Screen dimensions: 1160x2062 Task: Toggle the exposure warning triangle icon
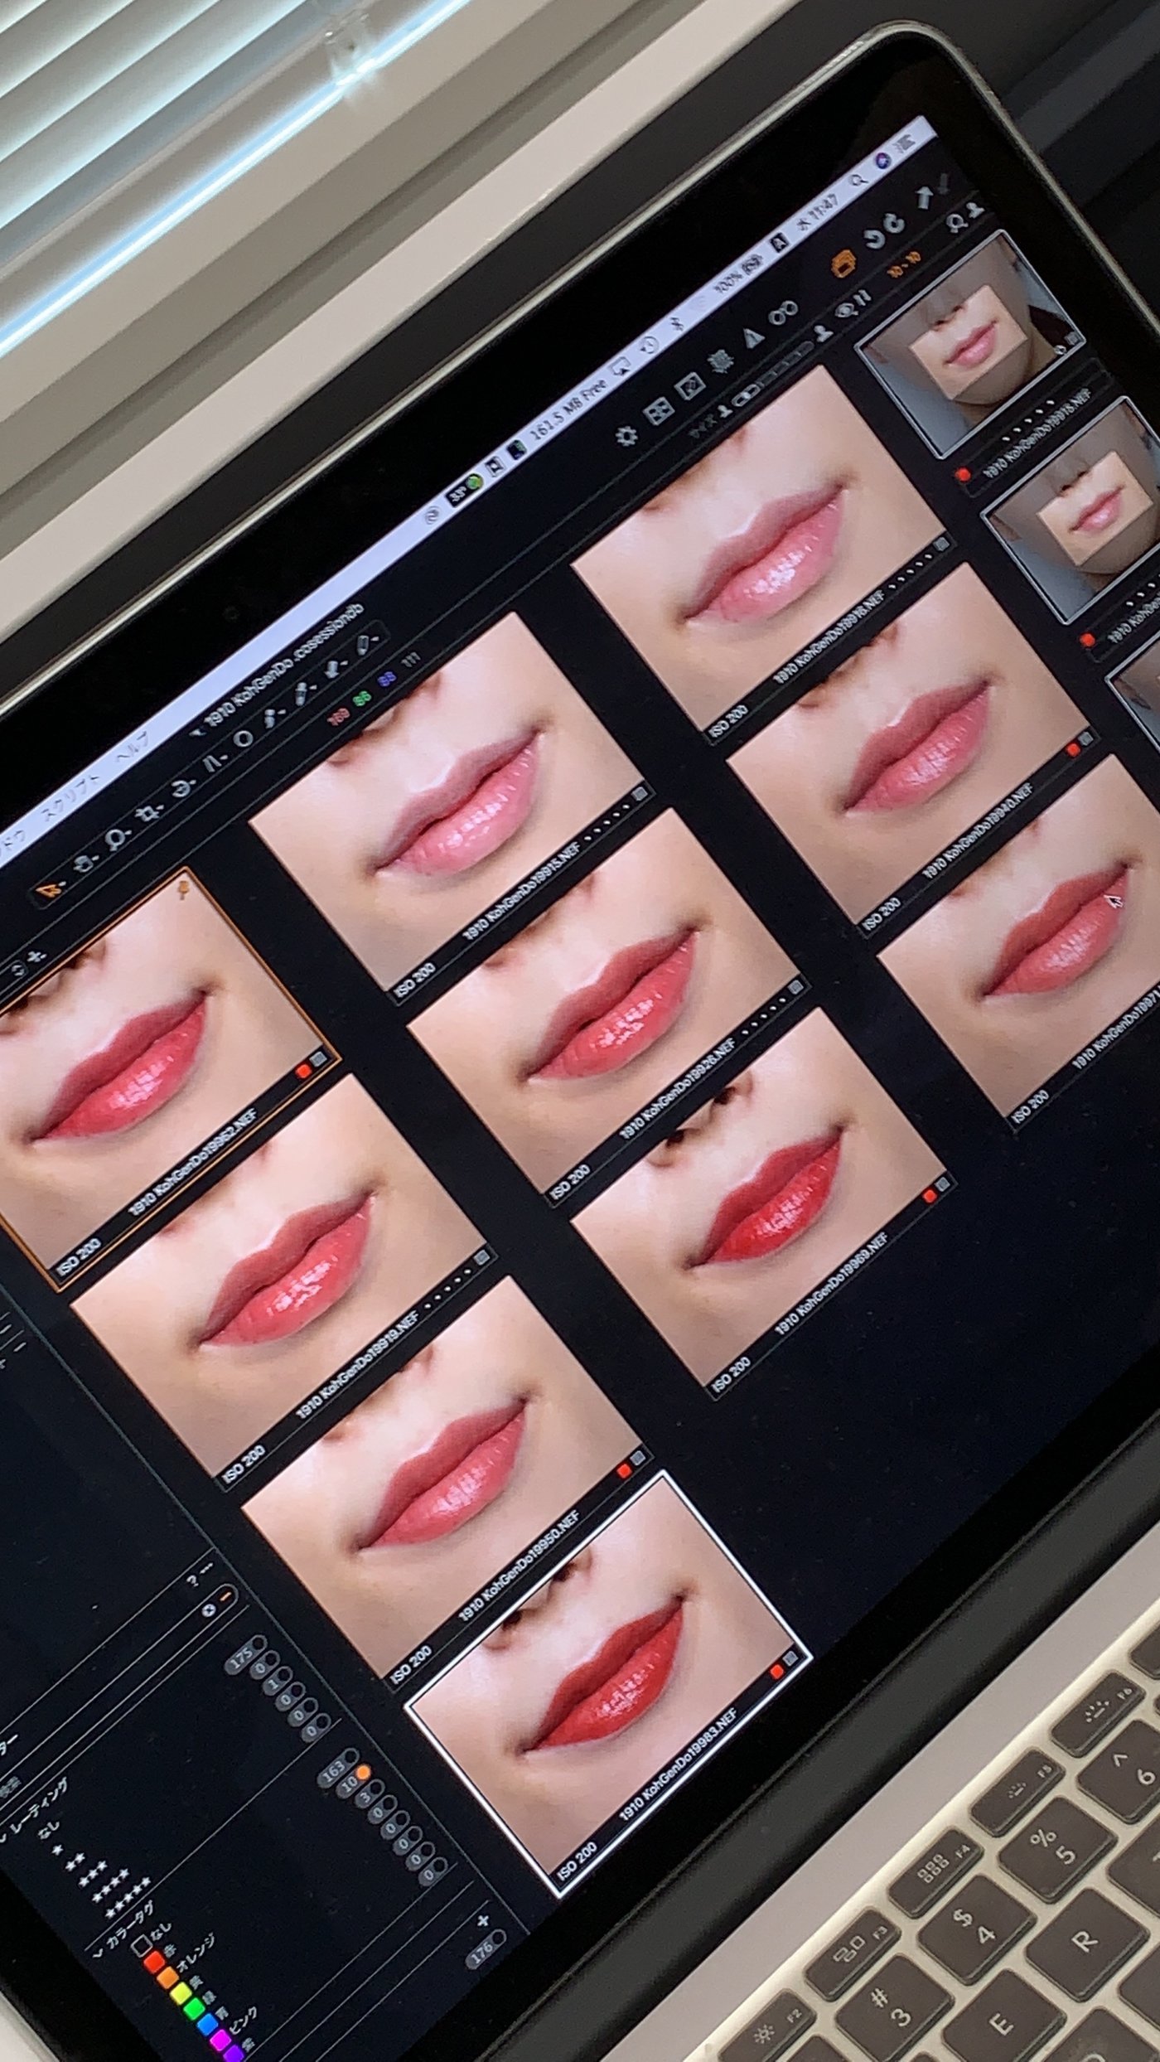[x=752, y=338]
